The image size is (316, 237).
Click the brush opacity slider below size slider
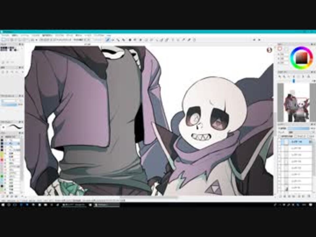[x=10, y=105]
